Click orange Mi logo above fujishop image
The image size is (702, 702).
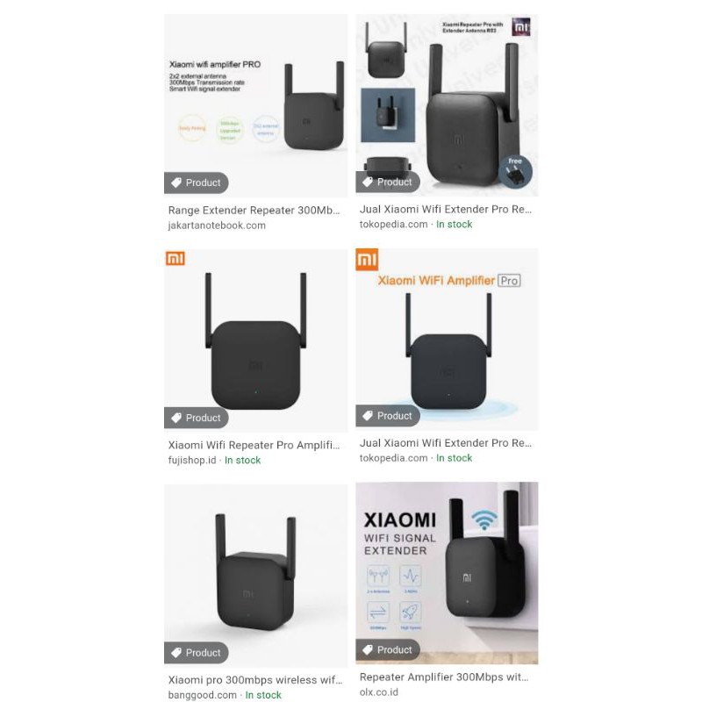pyautogui.click(x=175, y=258)
